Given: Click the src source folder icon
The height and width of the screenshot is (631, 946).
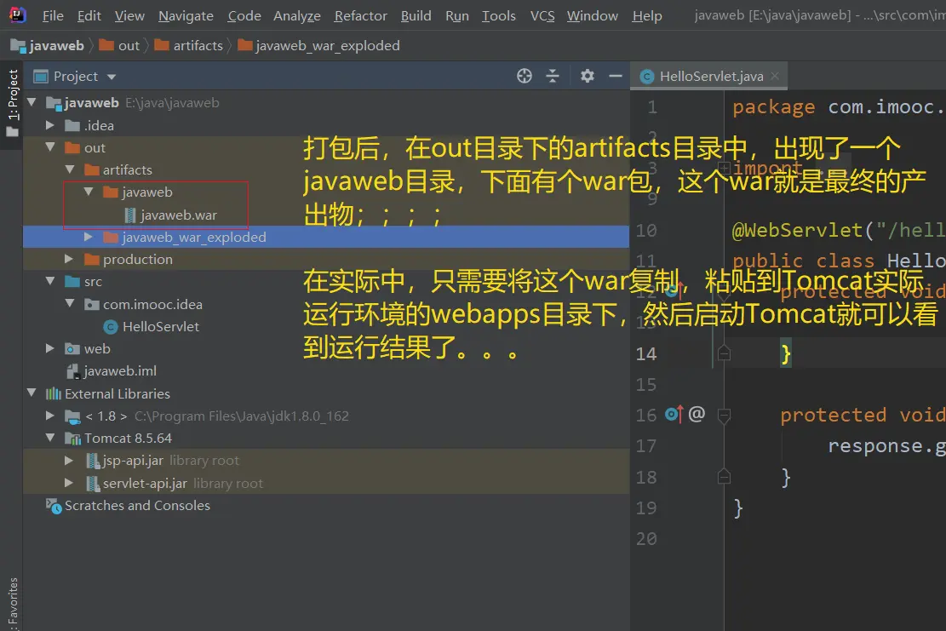Looking at the screenshot, I should 72,282.
